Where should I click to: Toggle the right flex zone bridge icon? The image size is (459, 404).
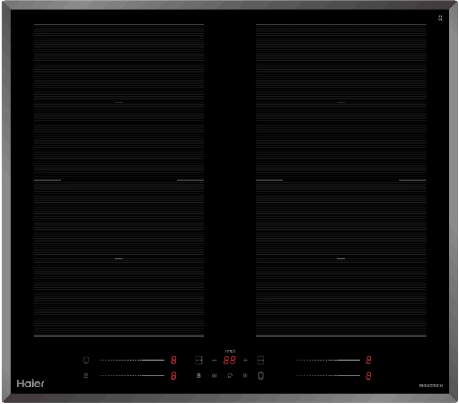261,360
